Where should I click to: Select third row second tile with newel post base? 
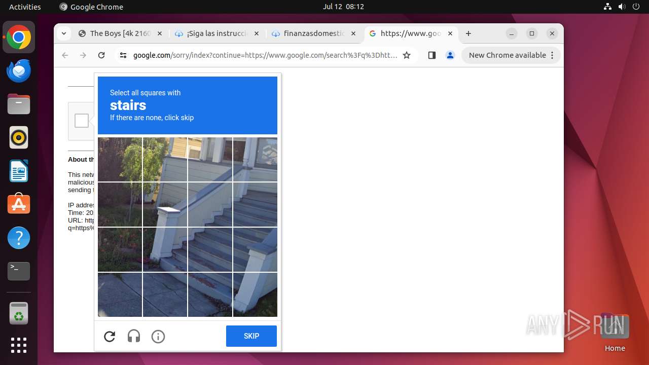(x=165, y=249)
